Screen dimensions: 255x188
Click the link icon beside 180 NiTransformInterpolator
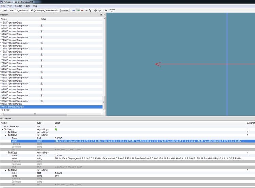coord(42,66)
